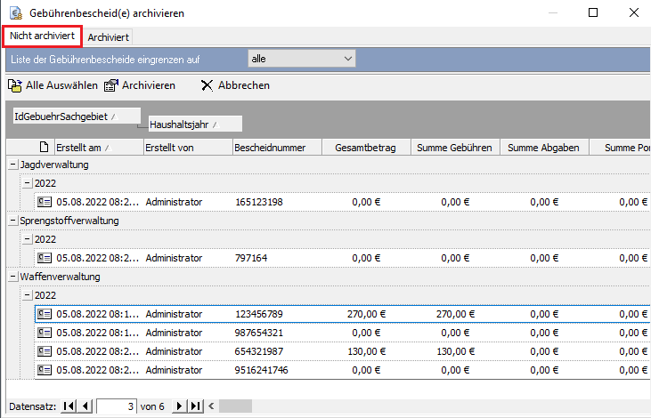Viewport: 651px width, 418px height.
Task: Sort by Bescheidnummer column header
Action: tap(276, 148)
